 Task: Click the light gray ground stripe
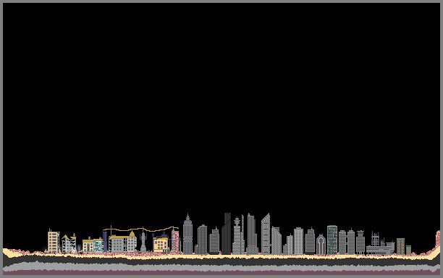[x=221, y=266]
